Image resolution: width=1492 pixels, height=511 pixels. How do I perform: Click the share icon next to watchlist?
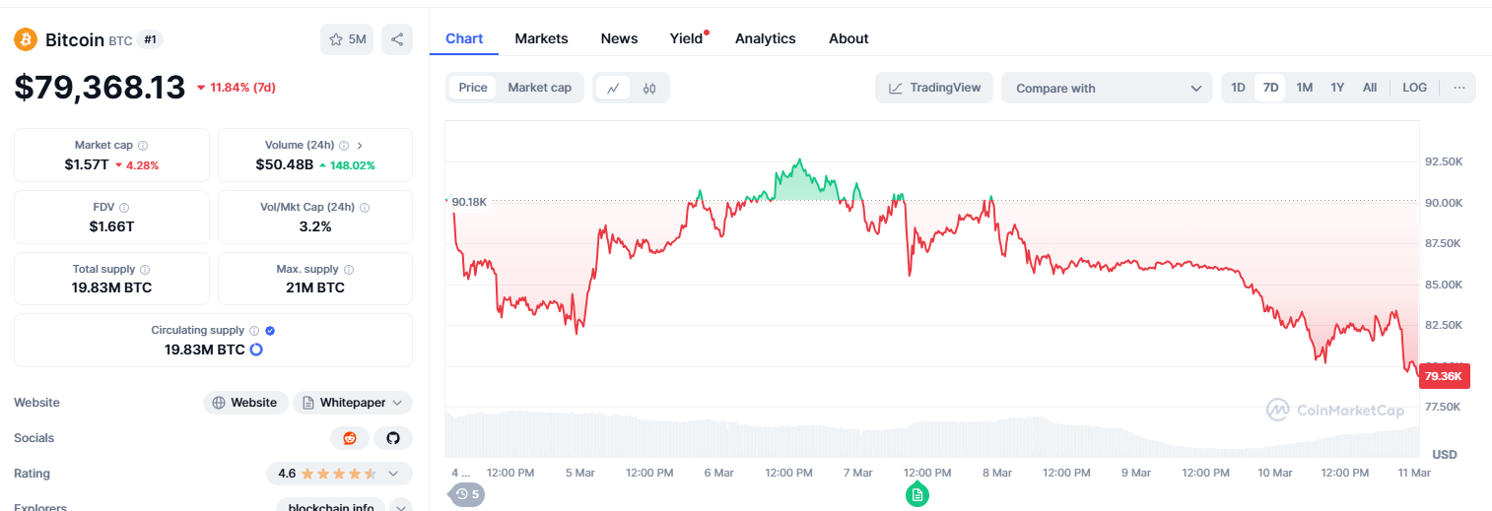(x=397, y=39)
